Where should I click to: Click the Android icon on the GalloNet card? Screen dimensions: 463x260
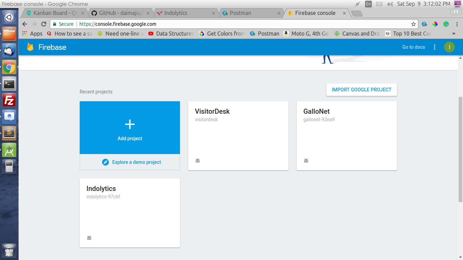306,160
